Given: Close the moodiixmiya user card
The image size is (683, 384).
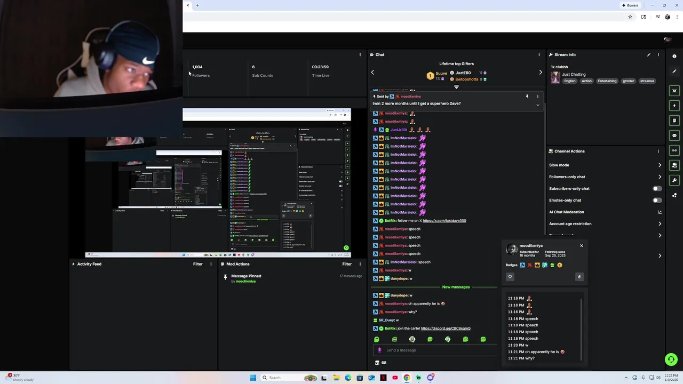Looking at the screenshot, I should tap(582, 245).
